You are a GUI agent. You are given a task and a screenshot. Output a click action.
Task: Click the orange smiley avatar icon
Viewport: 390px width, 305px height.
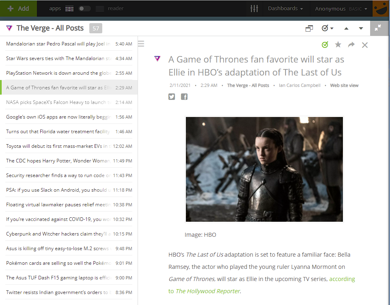tap(381, 9)
